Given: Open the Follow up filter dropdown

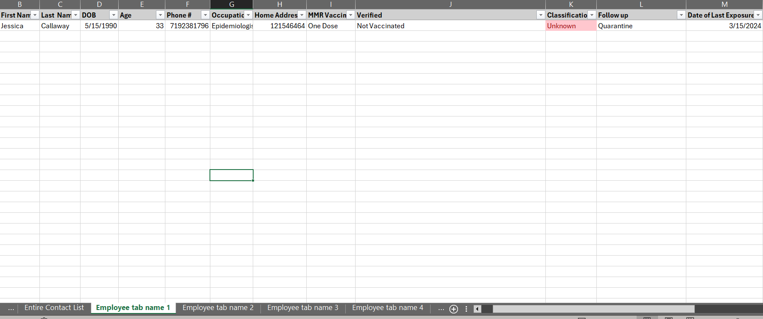Looking at the screenshot, I should click(x=681, y=15).
